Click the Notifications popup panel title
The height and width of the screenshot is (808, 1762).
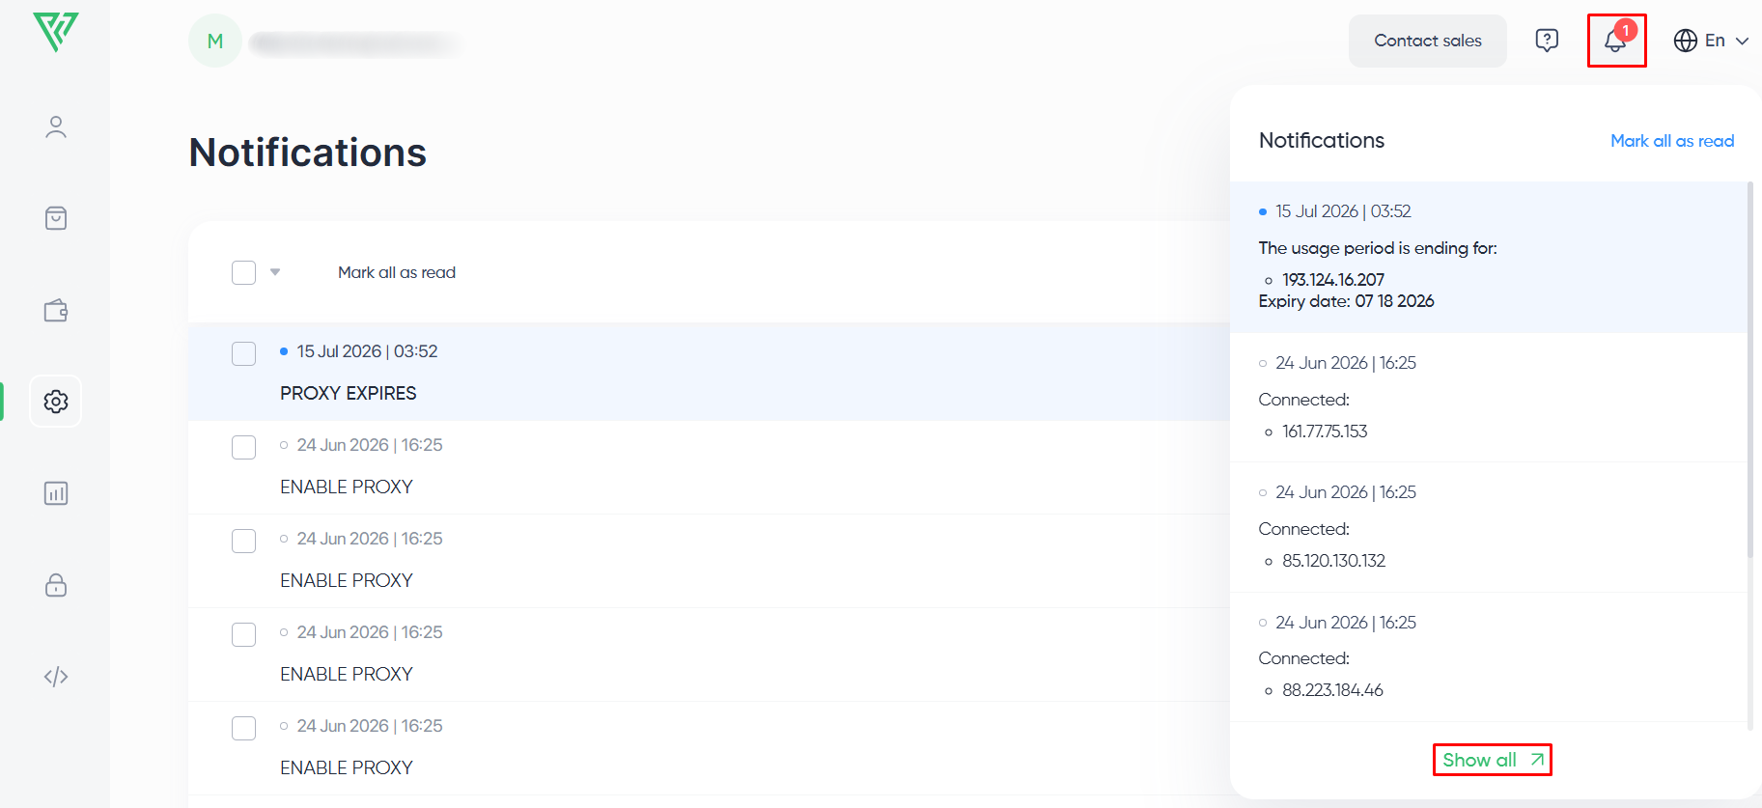pos(1322,141)
